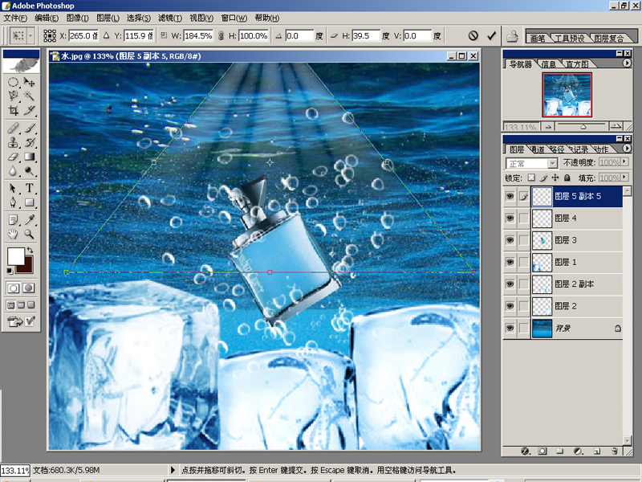Create a new layer with the panel icon
This screenshot has height=482, width=642.
tap(596, 451)
